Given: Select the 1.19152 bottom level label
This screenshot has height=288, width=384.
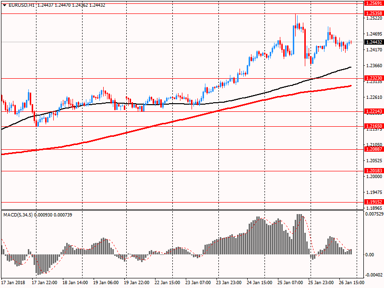Looking at the screenshot, I should 374,202.
